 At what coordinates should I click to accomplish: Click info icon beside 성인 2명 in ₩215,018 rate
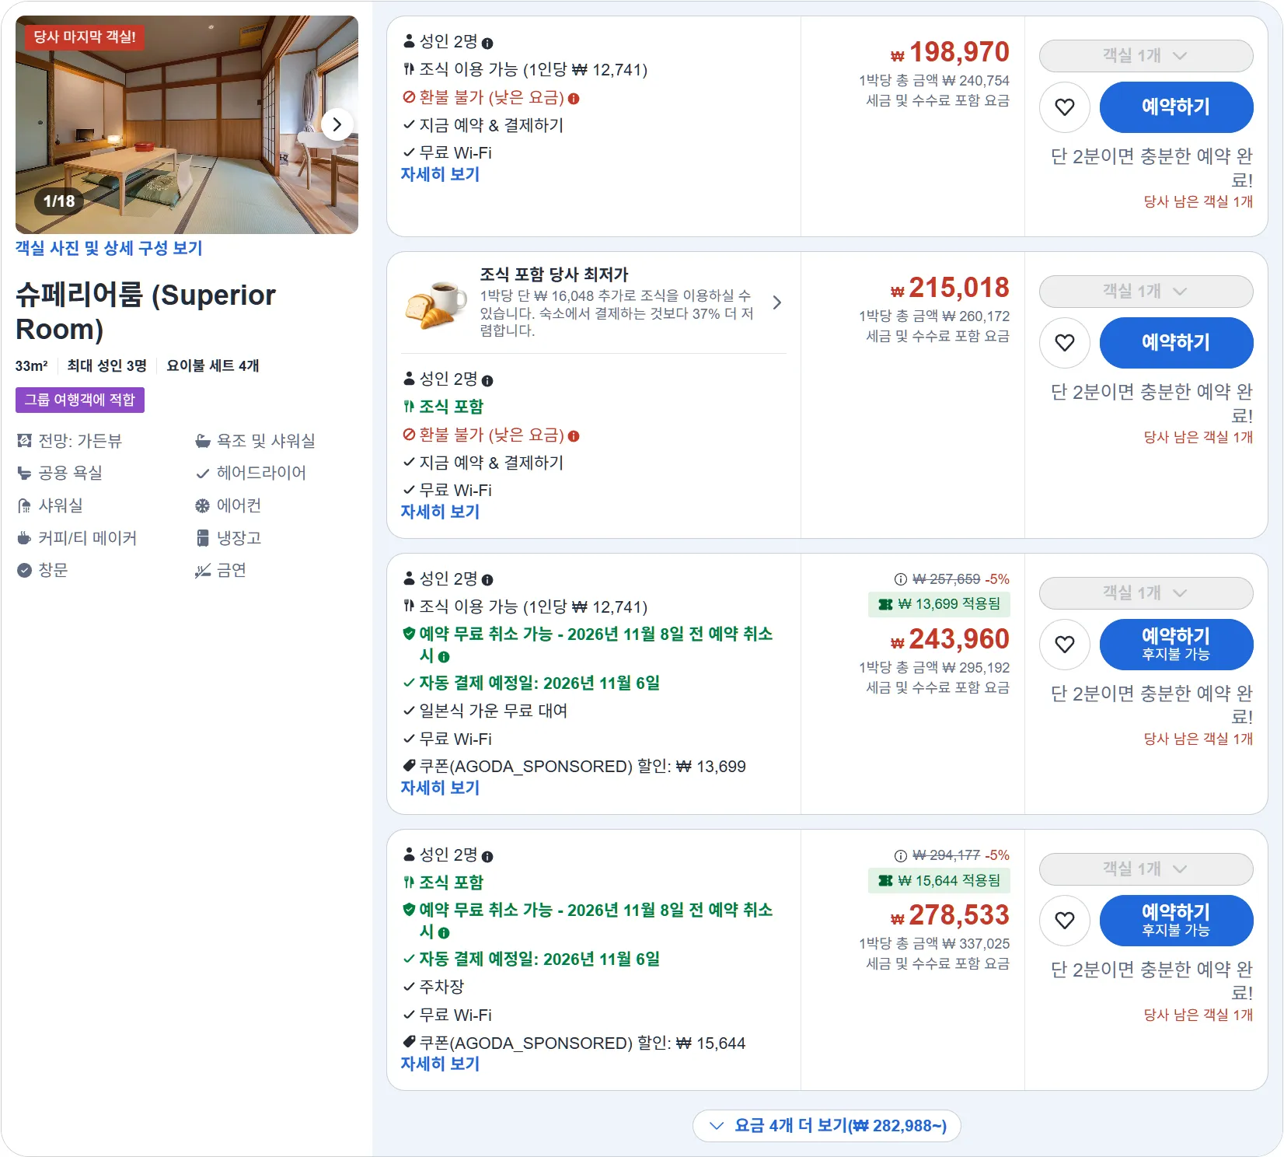487,381
